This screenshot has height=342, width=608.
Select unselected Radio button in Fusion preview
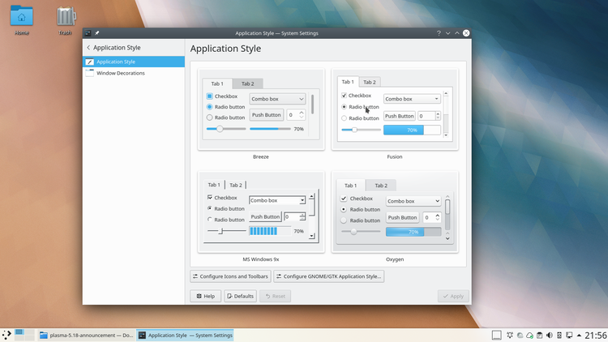(344, 118)
